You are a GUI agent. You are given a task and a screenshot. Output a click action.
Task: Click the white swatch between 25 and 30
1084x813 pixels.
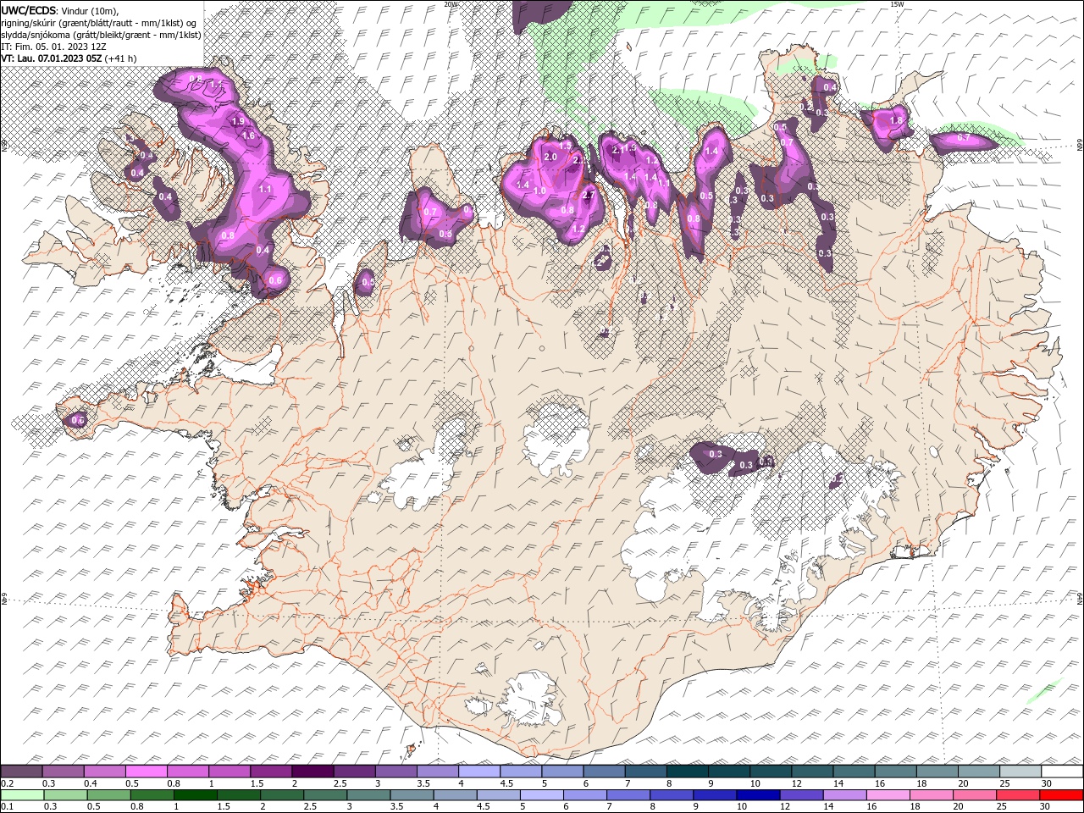[1020, 772]
